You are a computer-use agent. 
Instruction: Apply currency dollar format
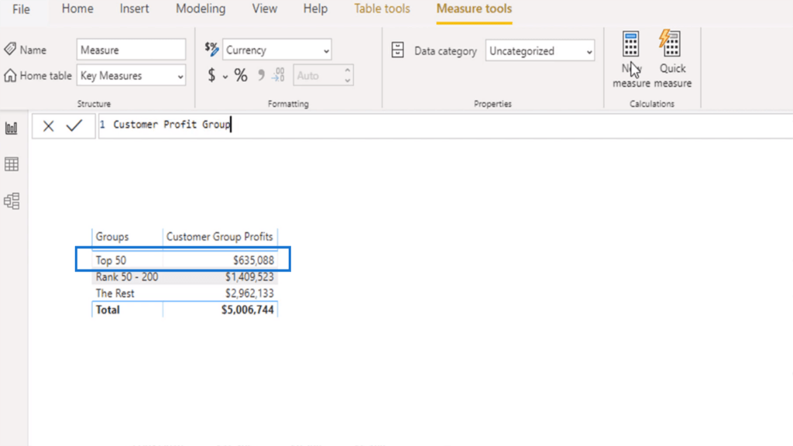coord(211,75)
